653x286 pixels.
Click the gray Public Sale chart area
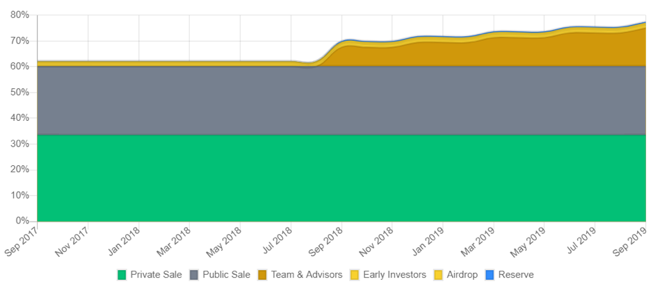click(x=341, y=100)
